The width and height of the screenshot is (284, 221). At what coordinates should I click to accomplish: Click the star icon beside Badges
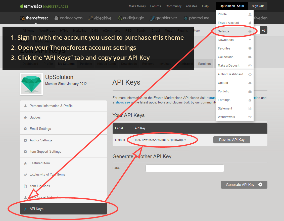[25, 118]
